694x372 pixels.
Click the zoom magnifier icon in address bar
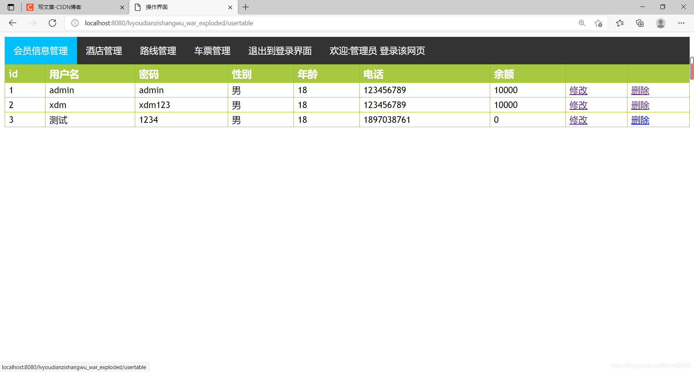point(582,23)
